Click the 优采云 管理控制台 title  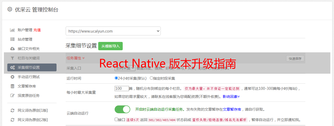(x=36, y=10)
